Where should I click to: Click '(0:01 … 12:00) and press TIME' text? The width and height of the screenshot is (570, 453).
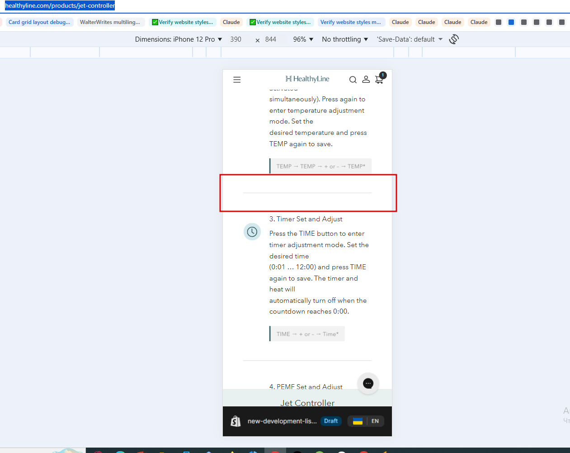click(x=318, y=267)
